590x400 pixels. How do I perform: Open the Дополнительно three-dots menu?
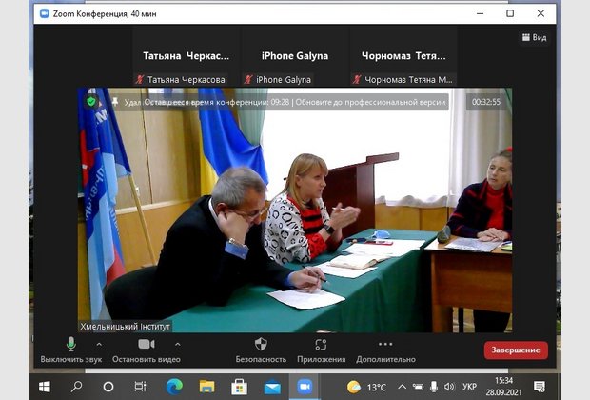[x=385, y=345]
